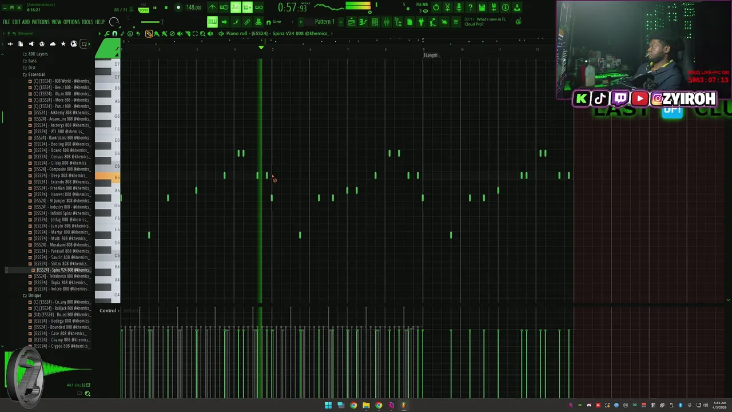The width and height of the screenshot is (732, 412).
Task: Open the Pattern 1 selector
Action: 324,22
